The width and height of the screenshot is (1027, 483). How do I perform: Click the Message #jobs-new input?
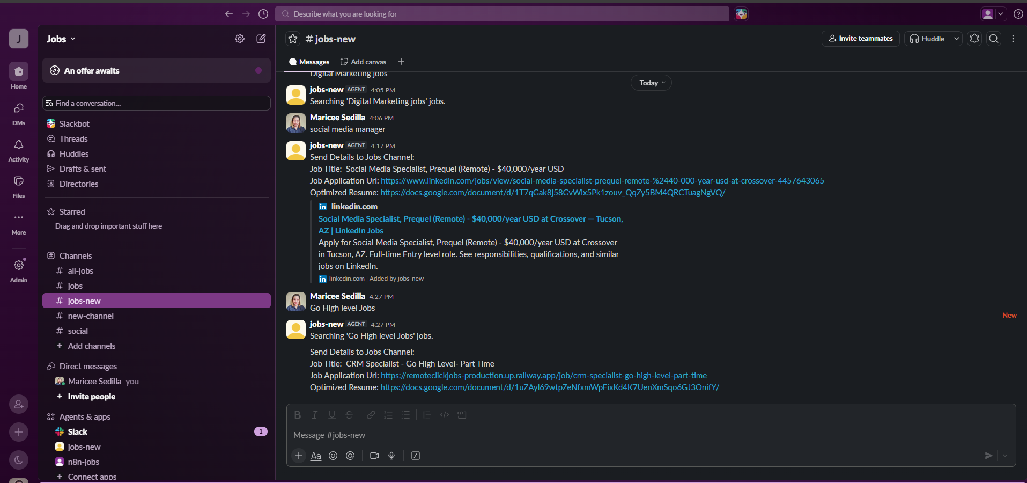coord(651,435)
